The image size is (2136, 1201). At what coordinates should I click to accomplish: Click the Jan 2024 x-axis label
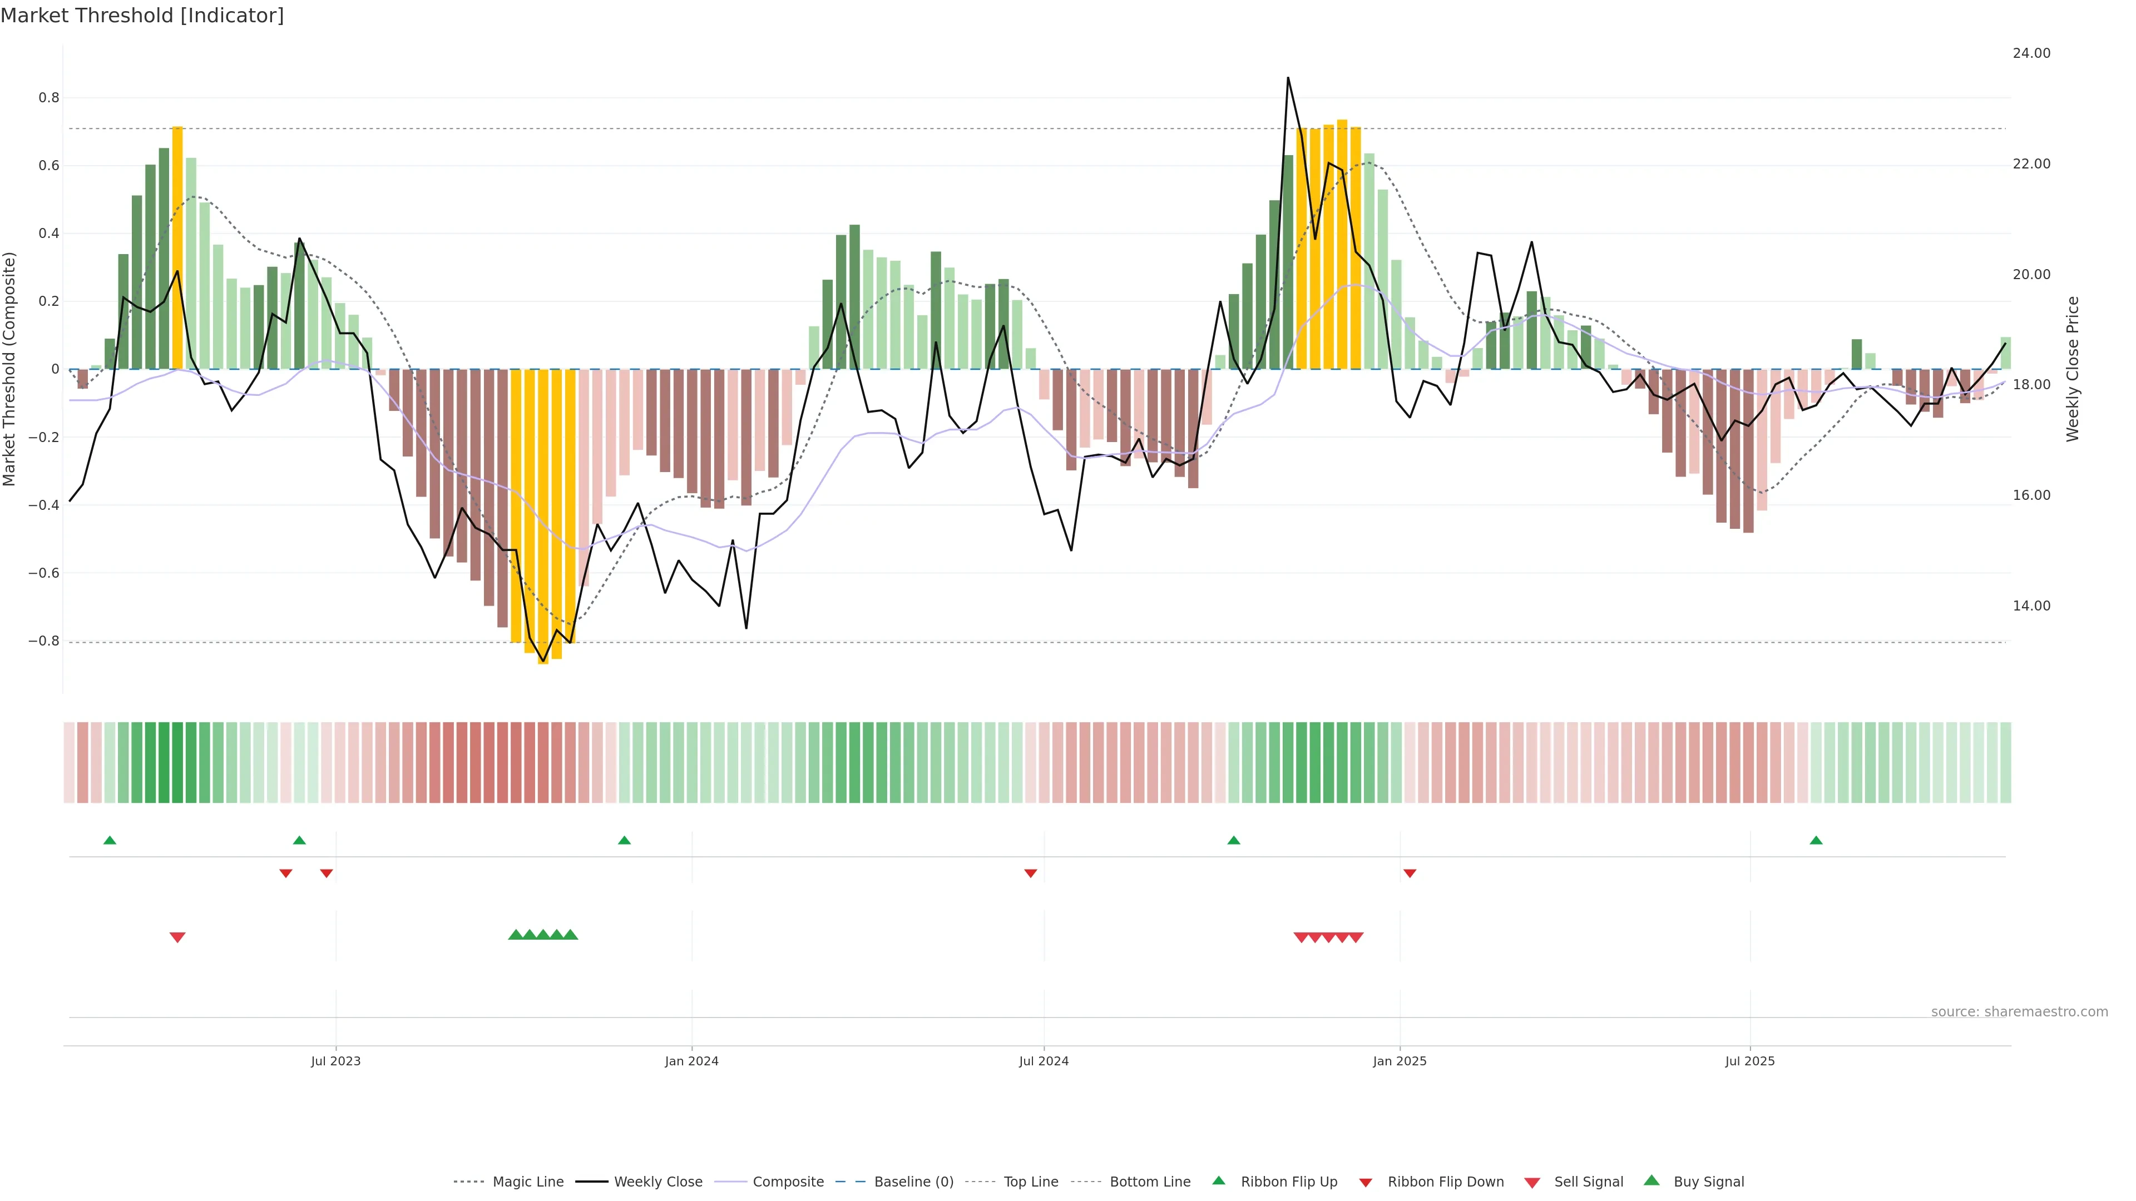tap(691, 1061)
